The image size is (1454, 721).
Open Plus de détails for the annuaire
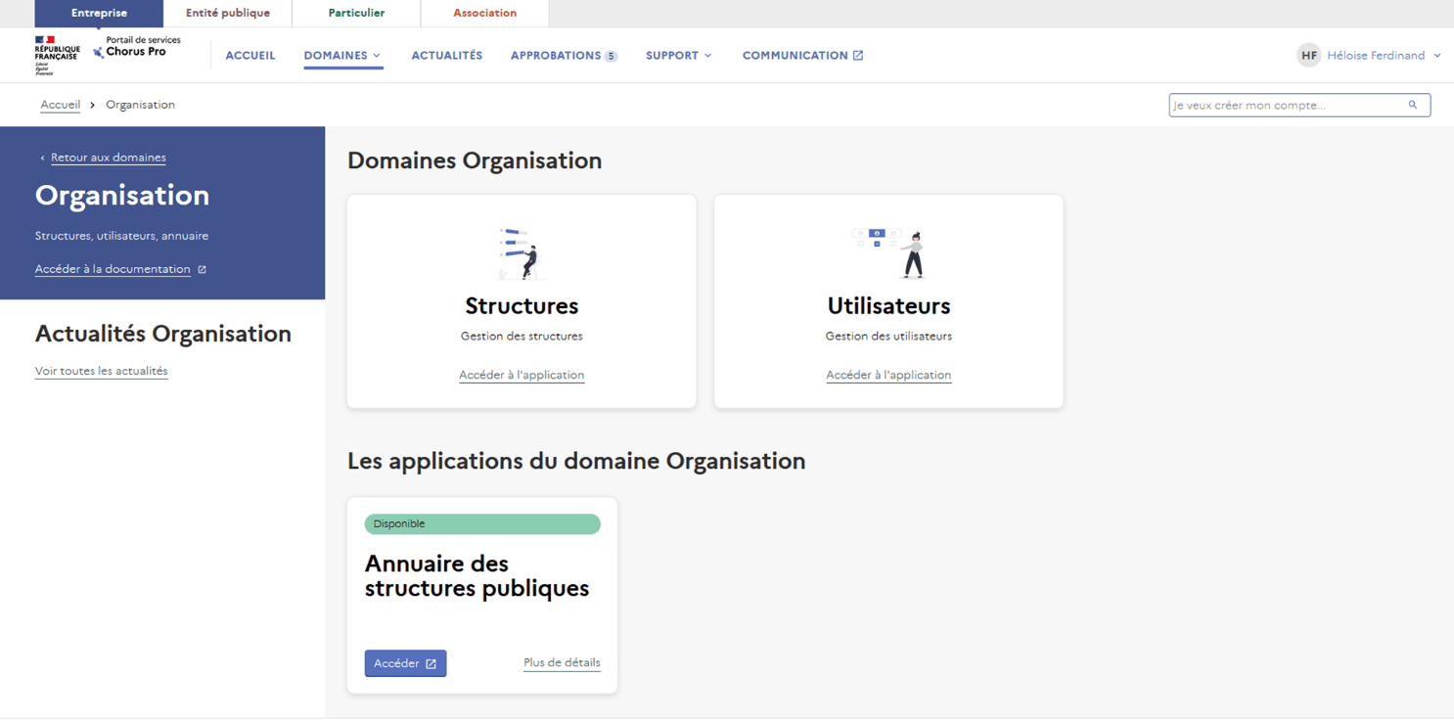tap(562, 662)
